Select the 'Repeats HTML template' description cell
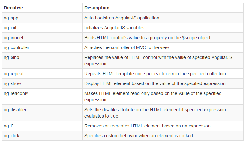 point(155,74)
